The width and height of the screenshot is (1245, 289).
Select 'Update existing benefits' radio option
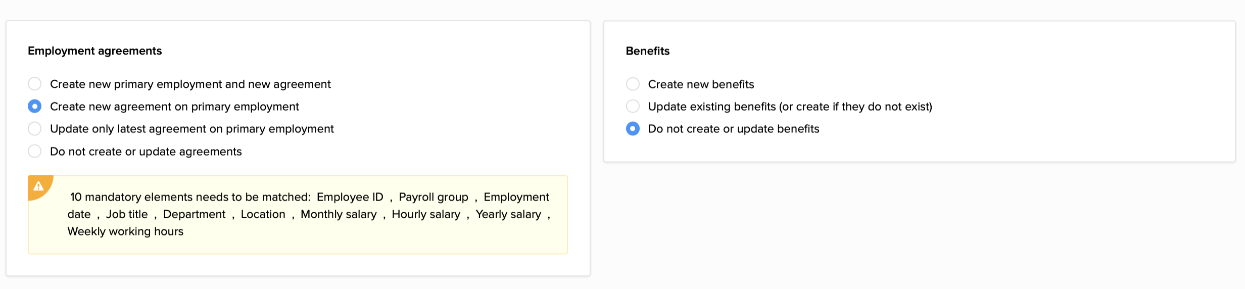pos(633,107)
